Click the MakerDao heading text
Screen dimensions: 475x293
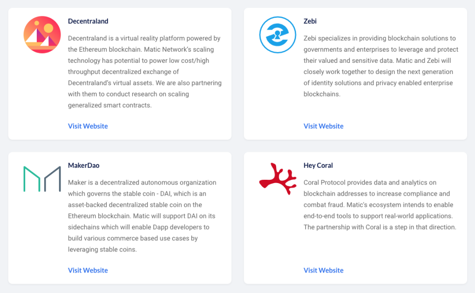(84, 165)
